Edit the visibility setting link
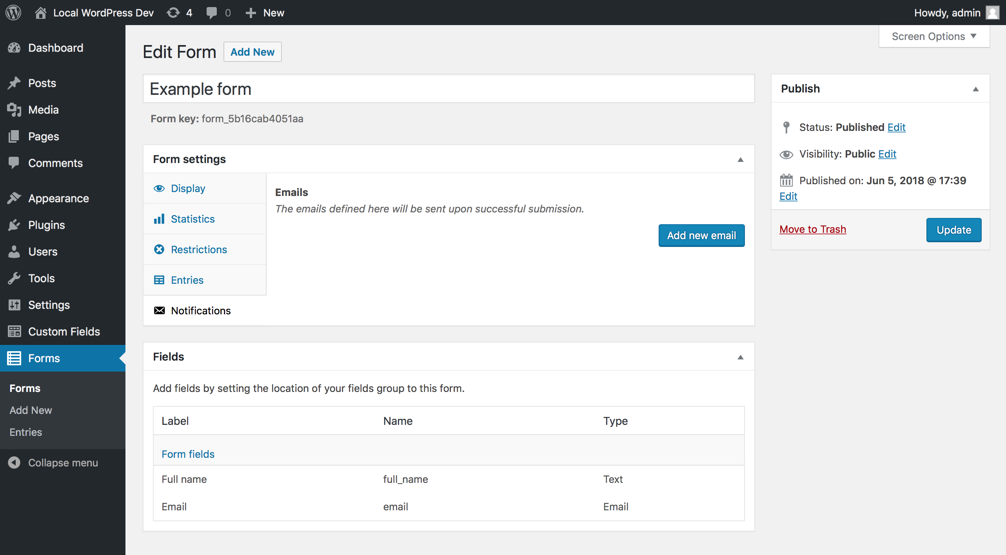The width and height of the screenshot is (1006, 555). (887, 154)
